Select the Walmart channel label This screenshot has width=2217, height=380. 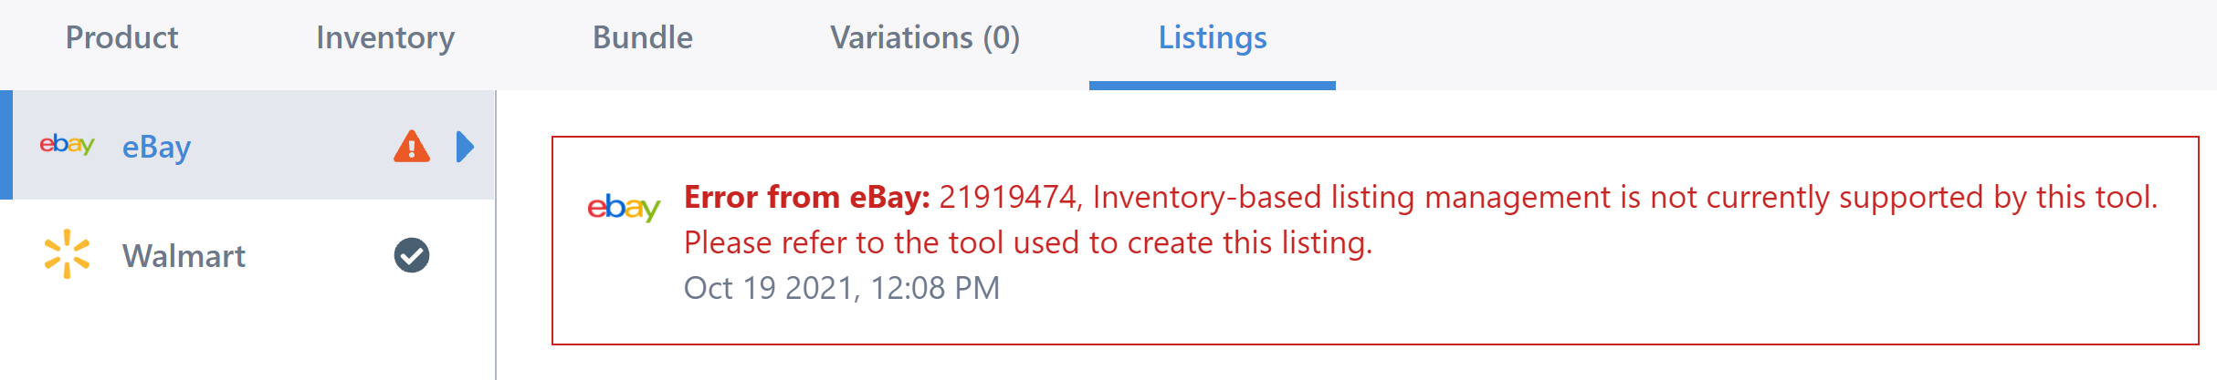pos(184,256)
